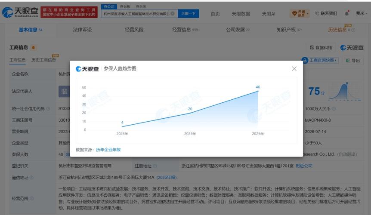
Task: Go to 首页 in top navigation
Action: pyautogui.click(x=215, y=14)
